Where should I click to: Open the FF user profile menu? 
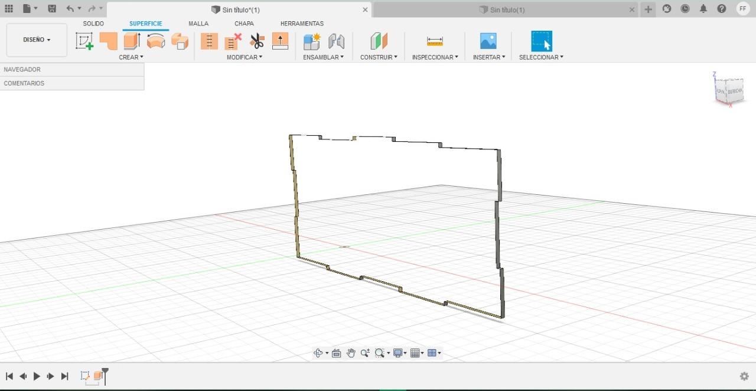tap(743, 9)
